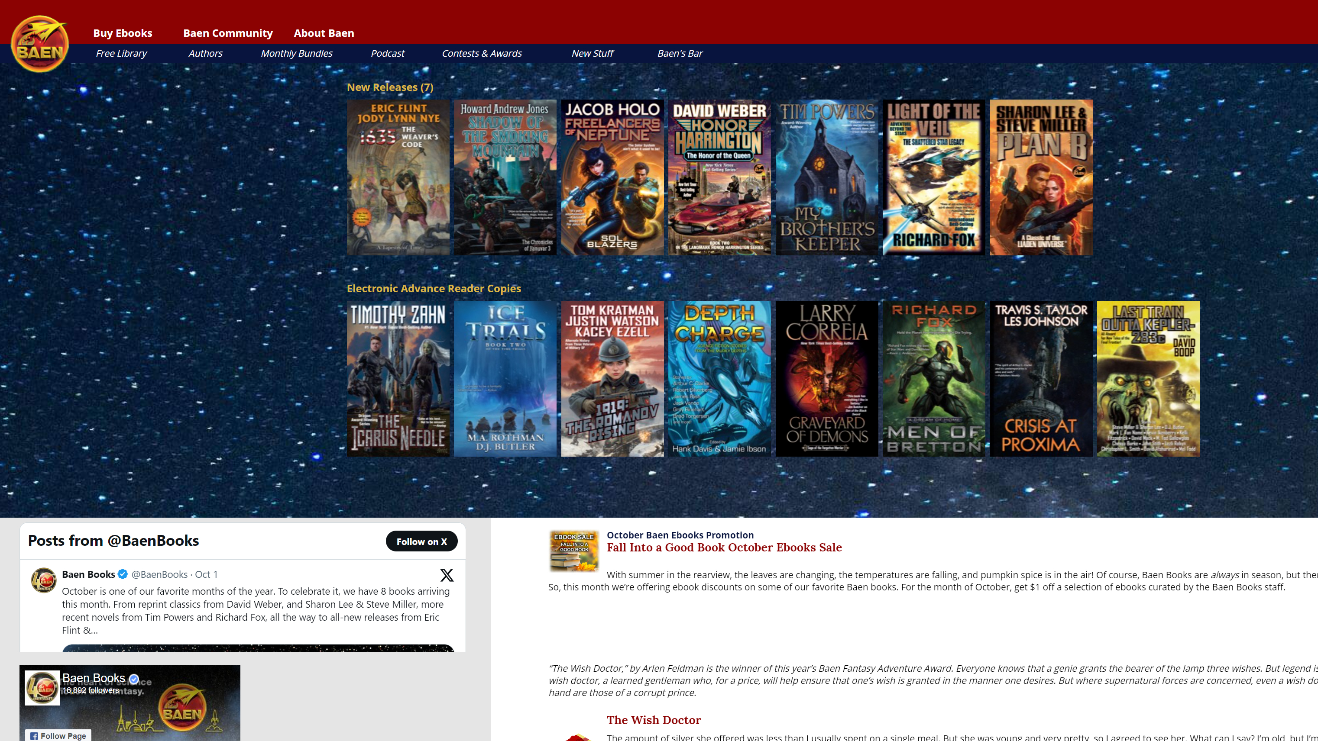The width and height of the screenshot is (1318, 741).
Task: Open Ice Trials book cover
Action: pyautogui.click(x=505, y=378)
